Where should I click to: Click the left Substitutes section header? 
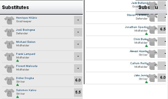click(41, 7)
